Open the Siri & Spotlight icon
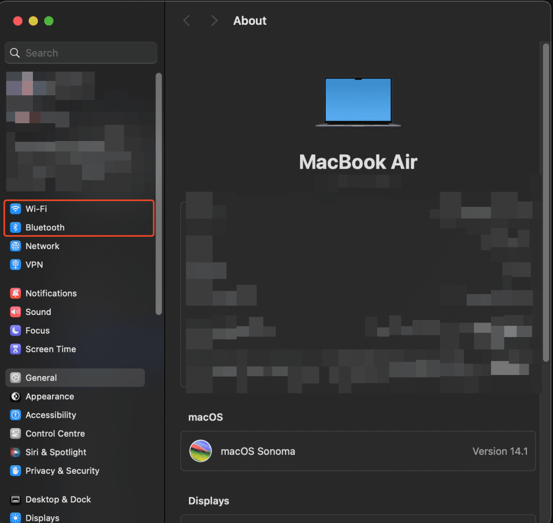Image resolution: width=553 pixels, height=523 pixels. tap(16, 452)
